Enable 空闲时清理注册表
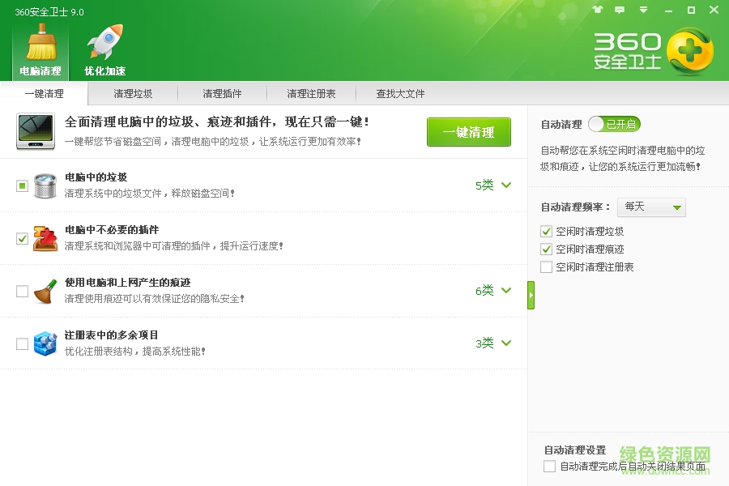The width and height of the screenshot is (729, 486). [x=547, y=266]
